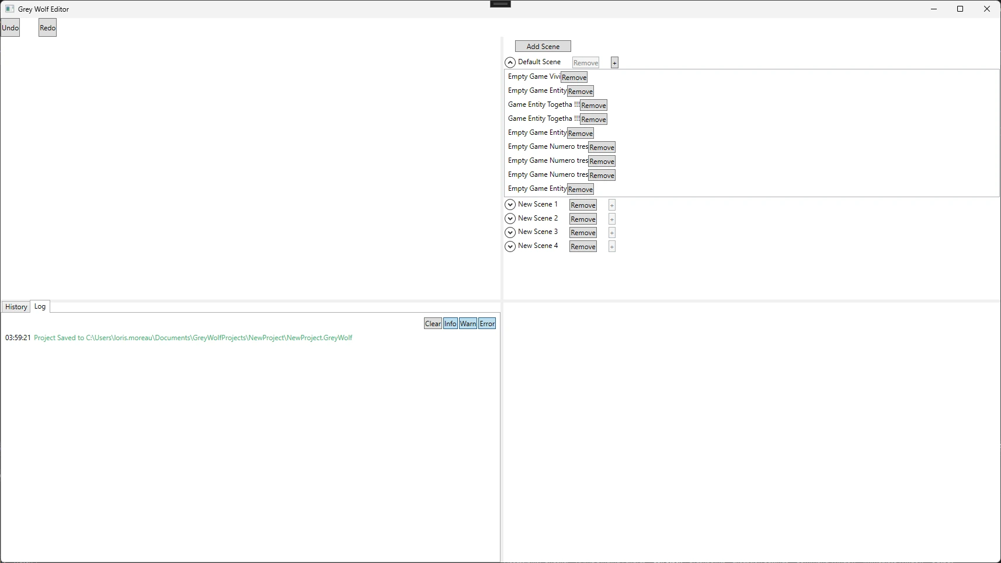Select the Project Saved log entry
Screen dimensions: 1001x563
pyautogui.click(x=193, y=338)
